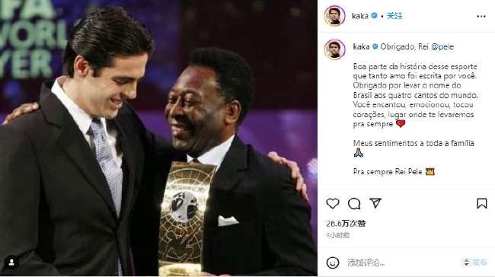Open the @pele mention link

tap(442, 46)
